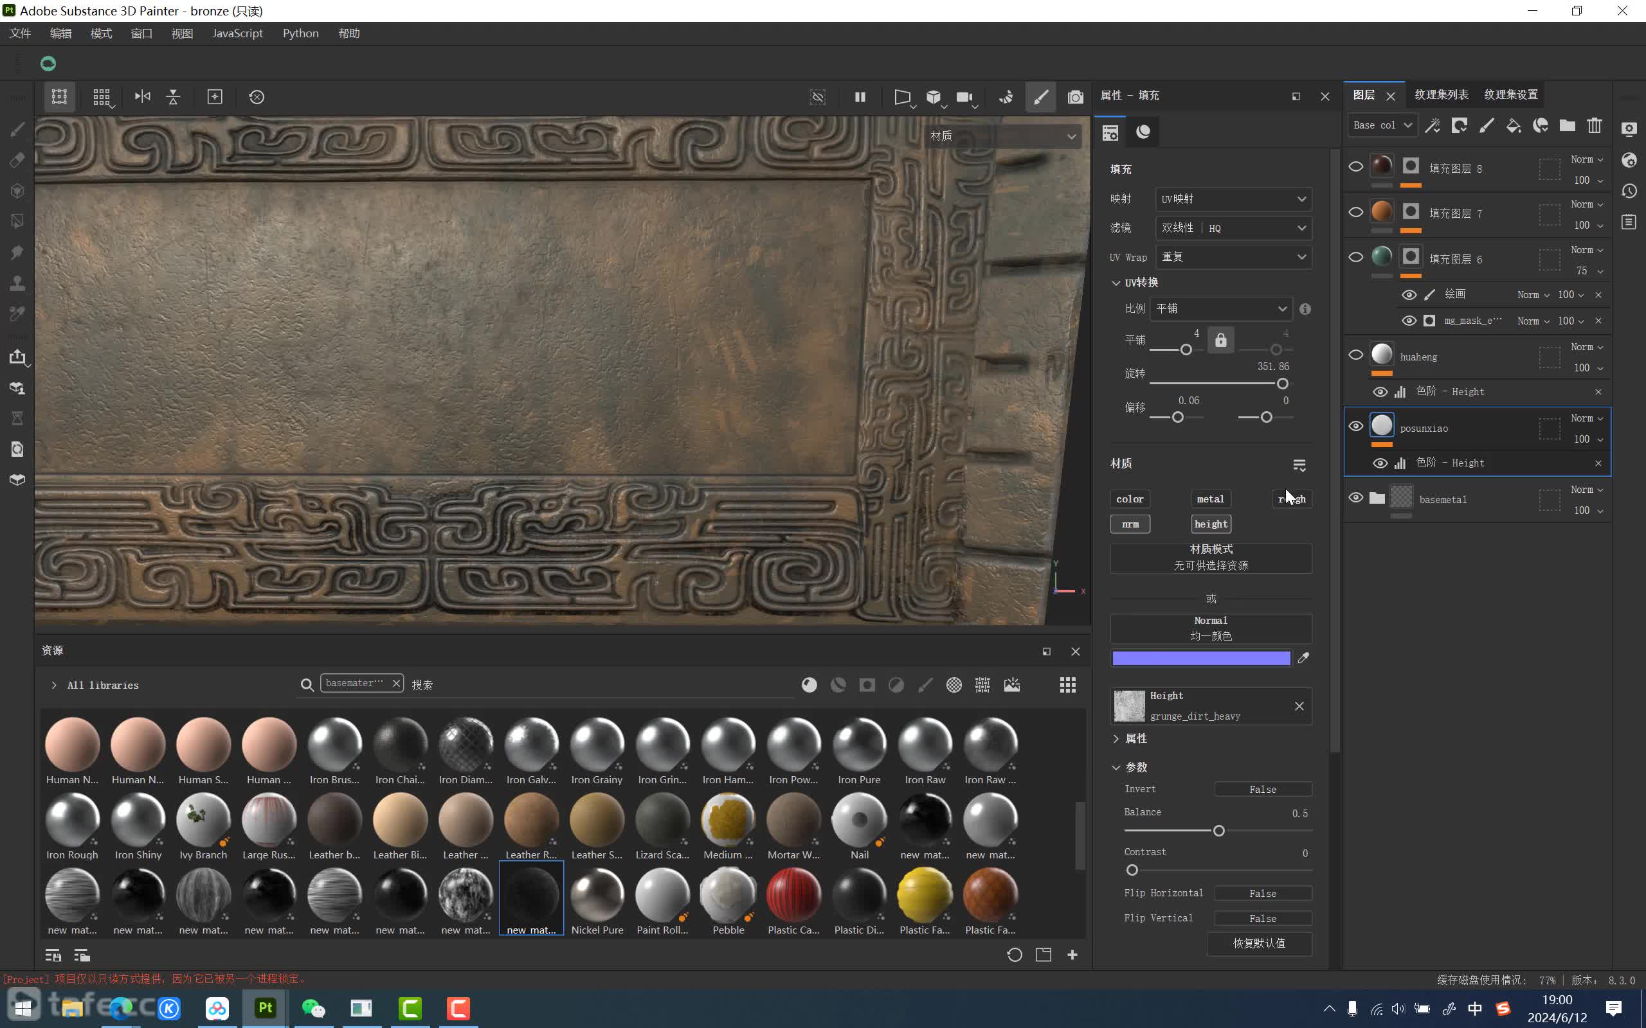
Task: Switch to 纹理集列表 tab
Action: tap(1441, 94)
